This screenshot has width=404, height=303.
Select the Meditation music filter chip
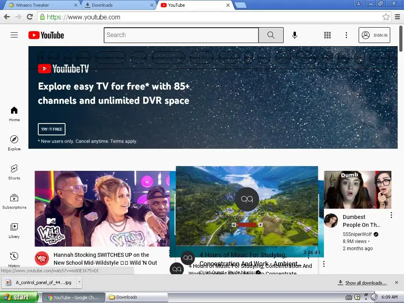[111, 58]
